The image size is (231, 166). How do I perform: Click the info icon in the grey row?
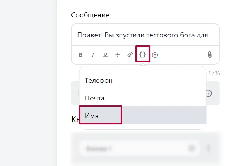209,93
